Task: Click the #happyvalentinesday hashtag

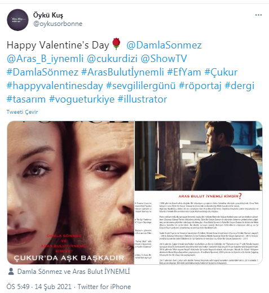Action: pyautogui.click(x=55, y=86)
